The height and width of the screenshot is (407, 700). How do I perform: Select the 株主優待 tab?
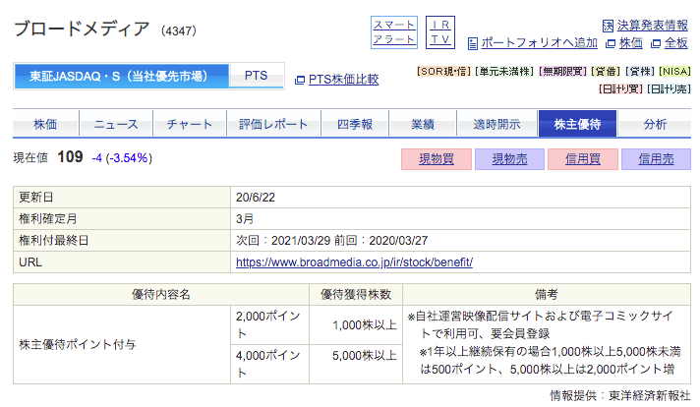click(578, 124)
